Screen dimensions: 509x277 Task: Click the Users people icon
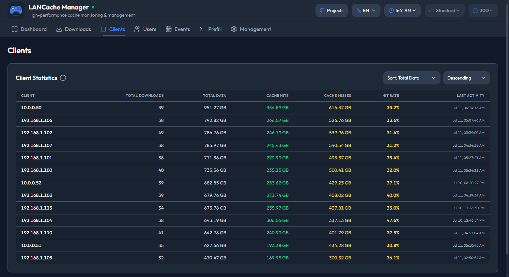(137, 29)
